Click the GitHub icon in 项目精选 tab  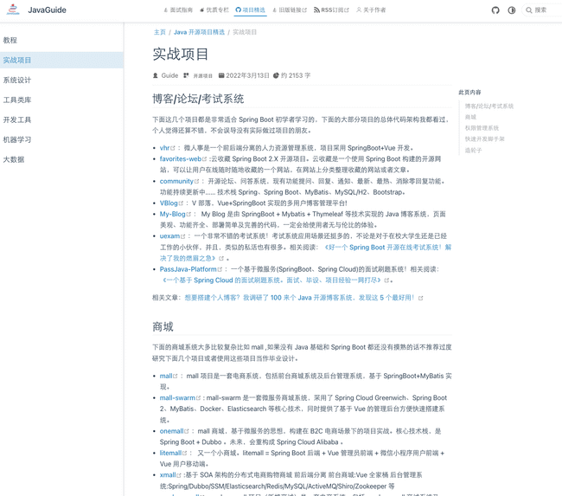point(238,10)
